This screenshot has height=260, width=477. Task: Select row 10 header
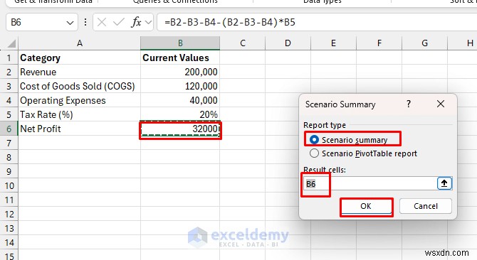9,185
